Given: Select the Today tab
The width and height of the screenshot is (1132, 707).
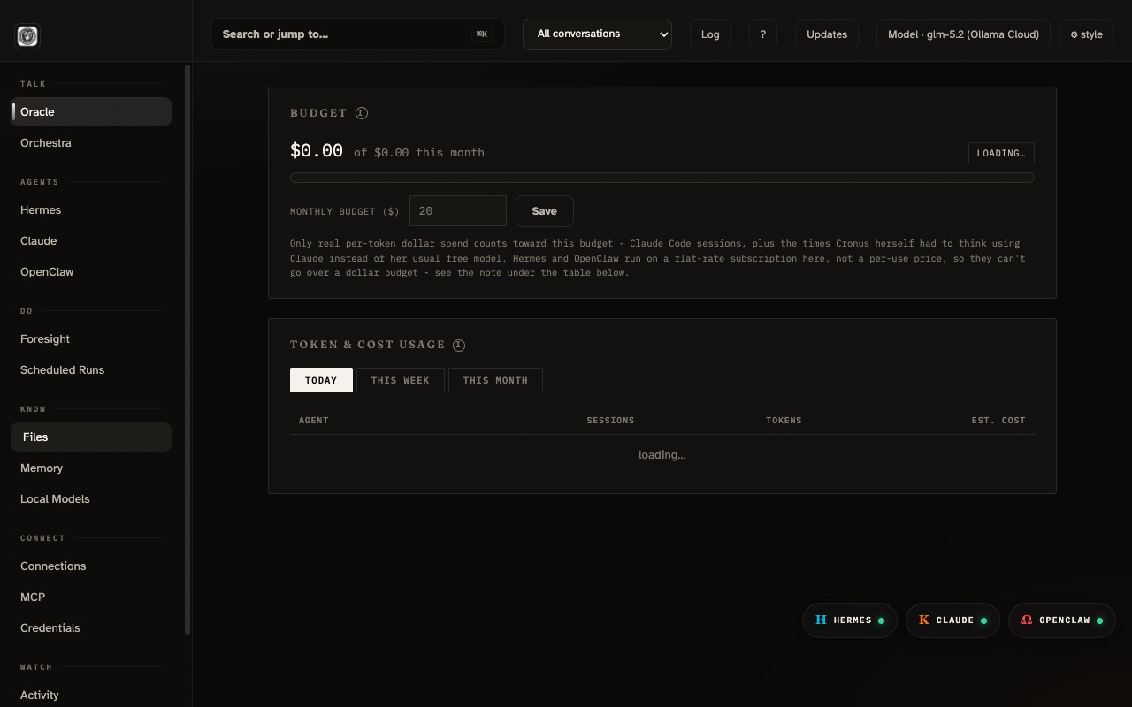Looking at the screenshot, I should [x=321, y=380].
